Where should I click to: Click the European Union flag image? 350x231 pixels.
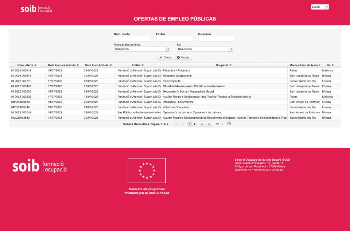(x=147, y=171)
